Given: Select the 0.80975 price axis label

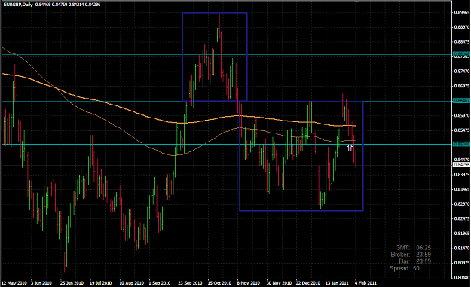Looking at the screenshot, I should click(x=461, y=263).
